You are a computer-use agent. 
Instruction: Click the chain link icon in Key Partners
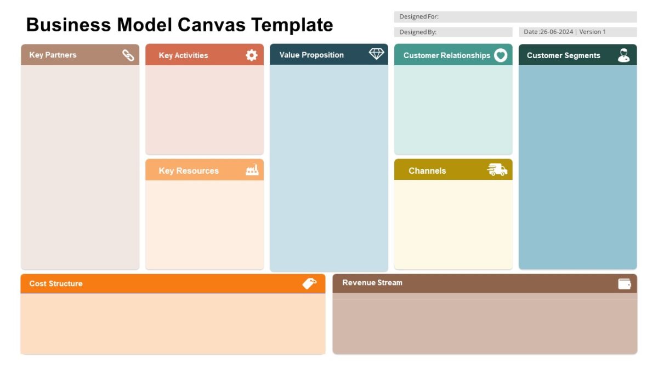128,55
